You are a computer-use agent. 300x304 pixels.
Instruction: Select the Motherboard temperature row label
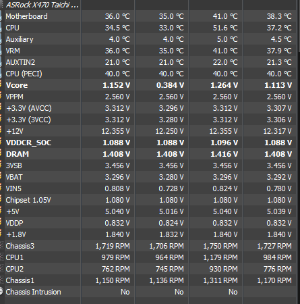[26, 16]
